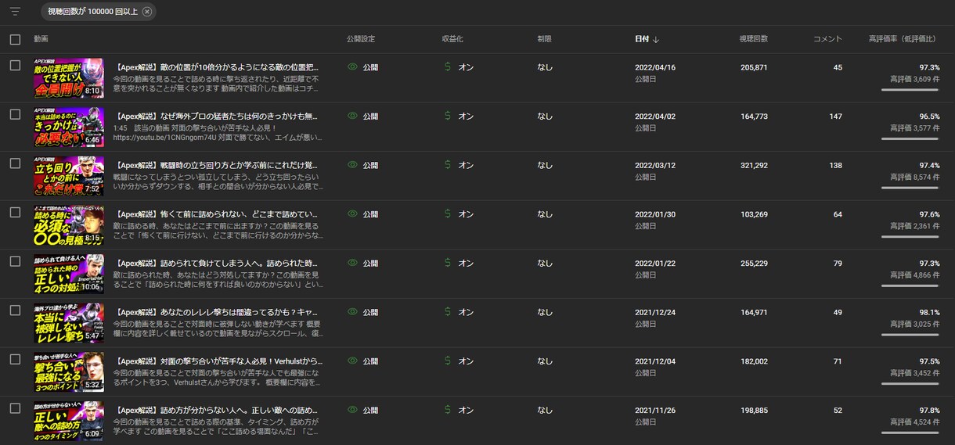Click monetization dollar icon for 2022/01/30 video
This screenshot has width=955, height=445.
[447, 214]
